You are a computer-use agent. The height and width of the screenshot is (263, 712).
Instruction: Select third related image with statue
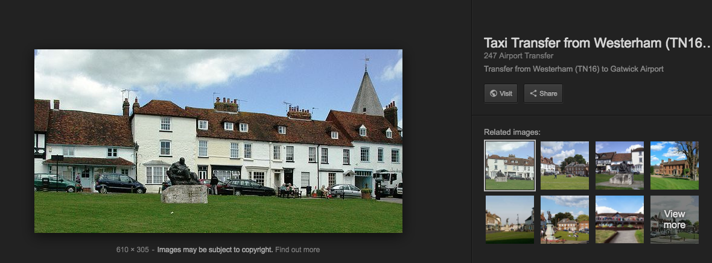pos(619,166)
